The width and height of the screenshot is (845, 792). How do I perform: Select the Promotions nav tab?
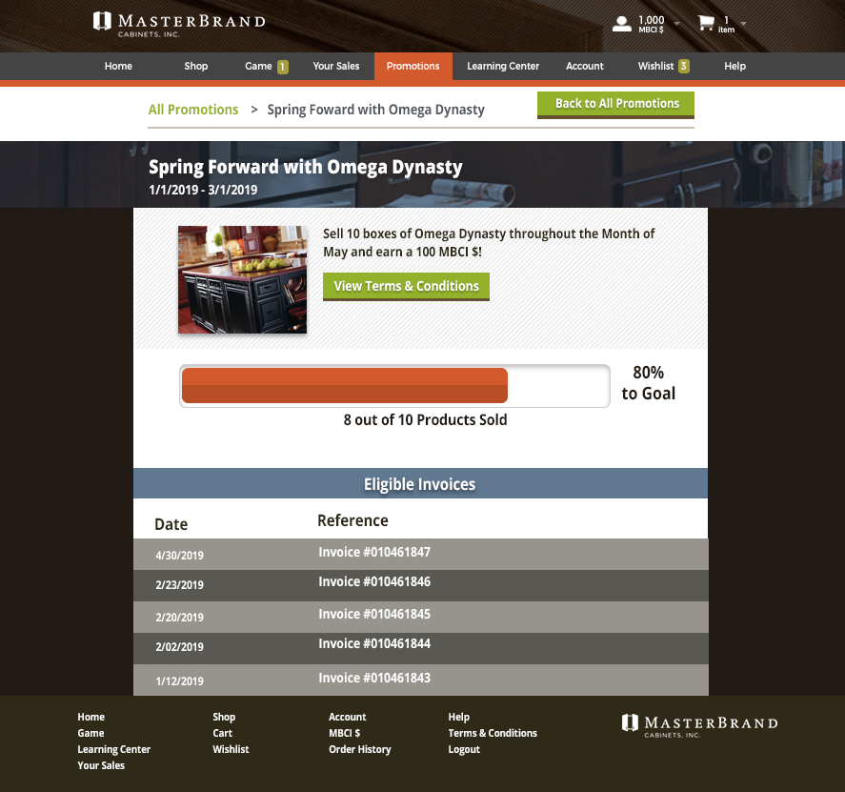coord(412,66)
